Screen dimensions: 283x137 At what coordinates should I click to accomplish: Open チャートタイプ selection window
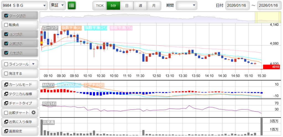point(19,103)
